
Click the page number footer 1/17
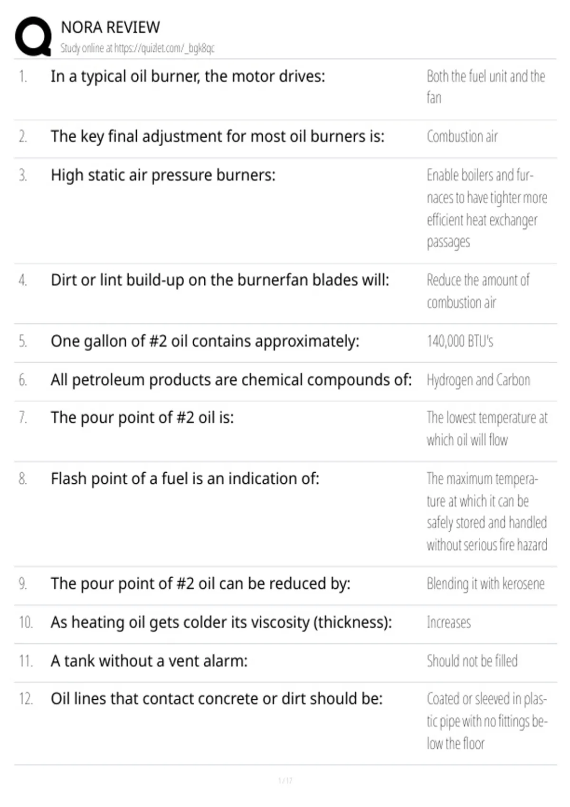(x=285, y=780)
